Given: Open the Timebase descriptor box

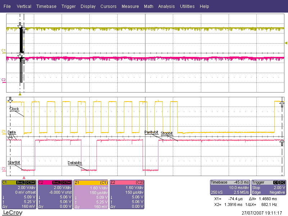Looking at the screenshot, I should 230,187.
